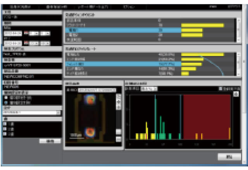Click the start date input field
This screenshot has width=248, height=170.
pos(13,34)
